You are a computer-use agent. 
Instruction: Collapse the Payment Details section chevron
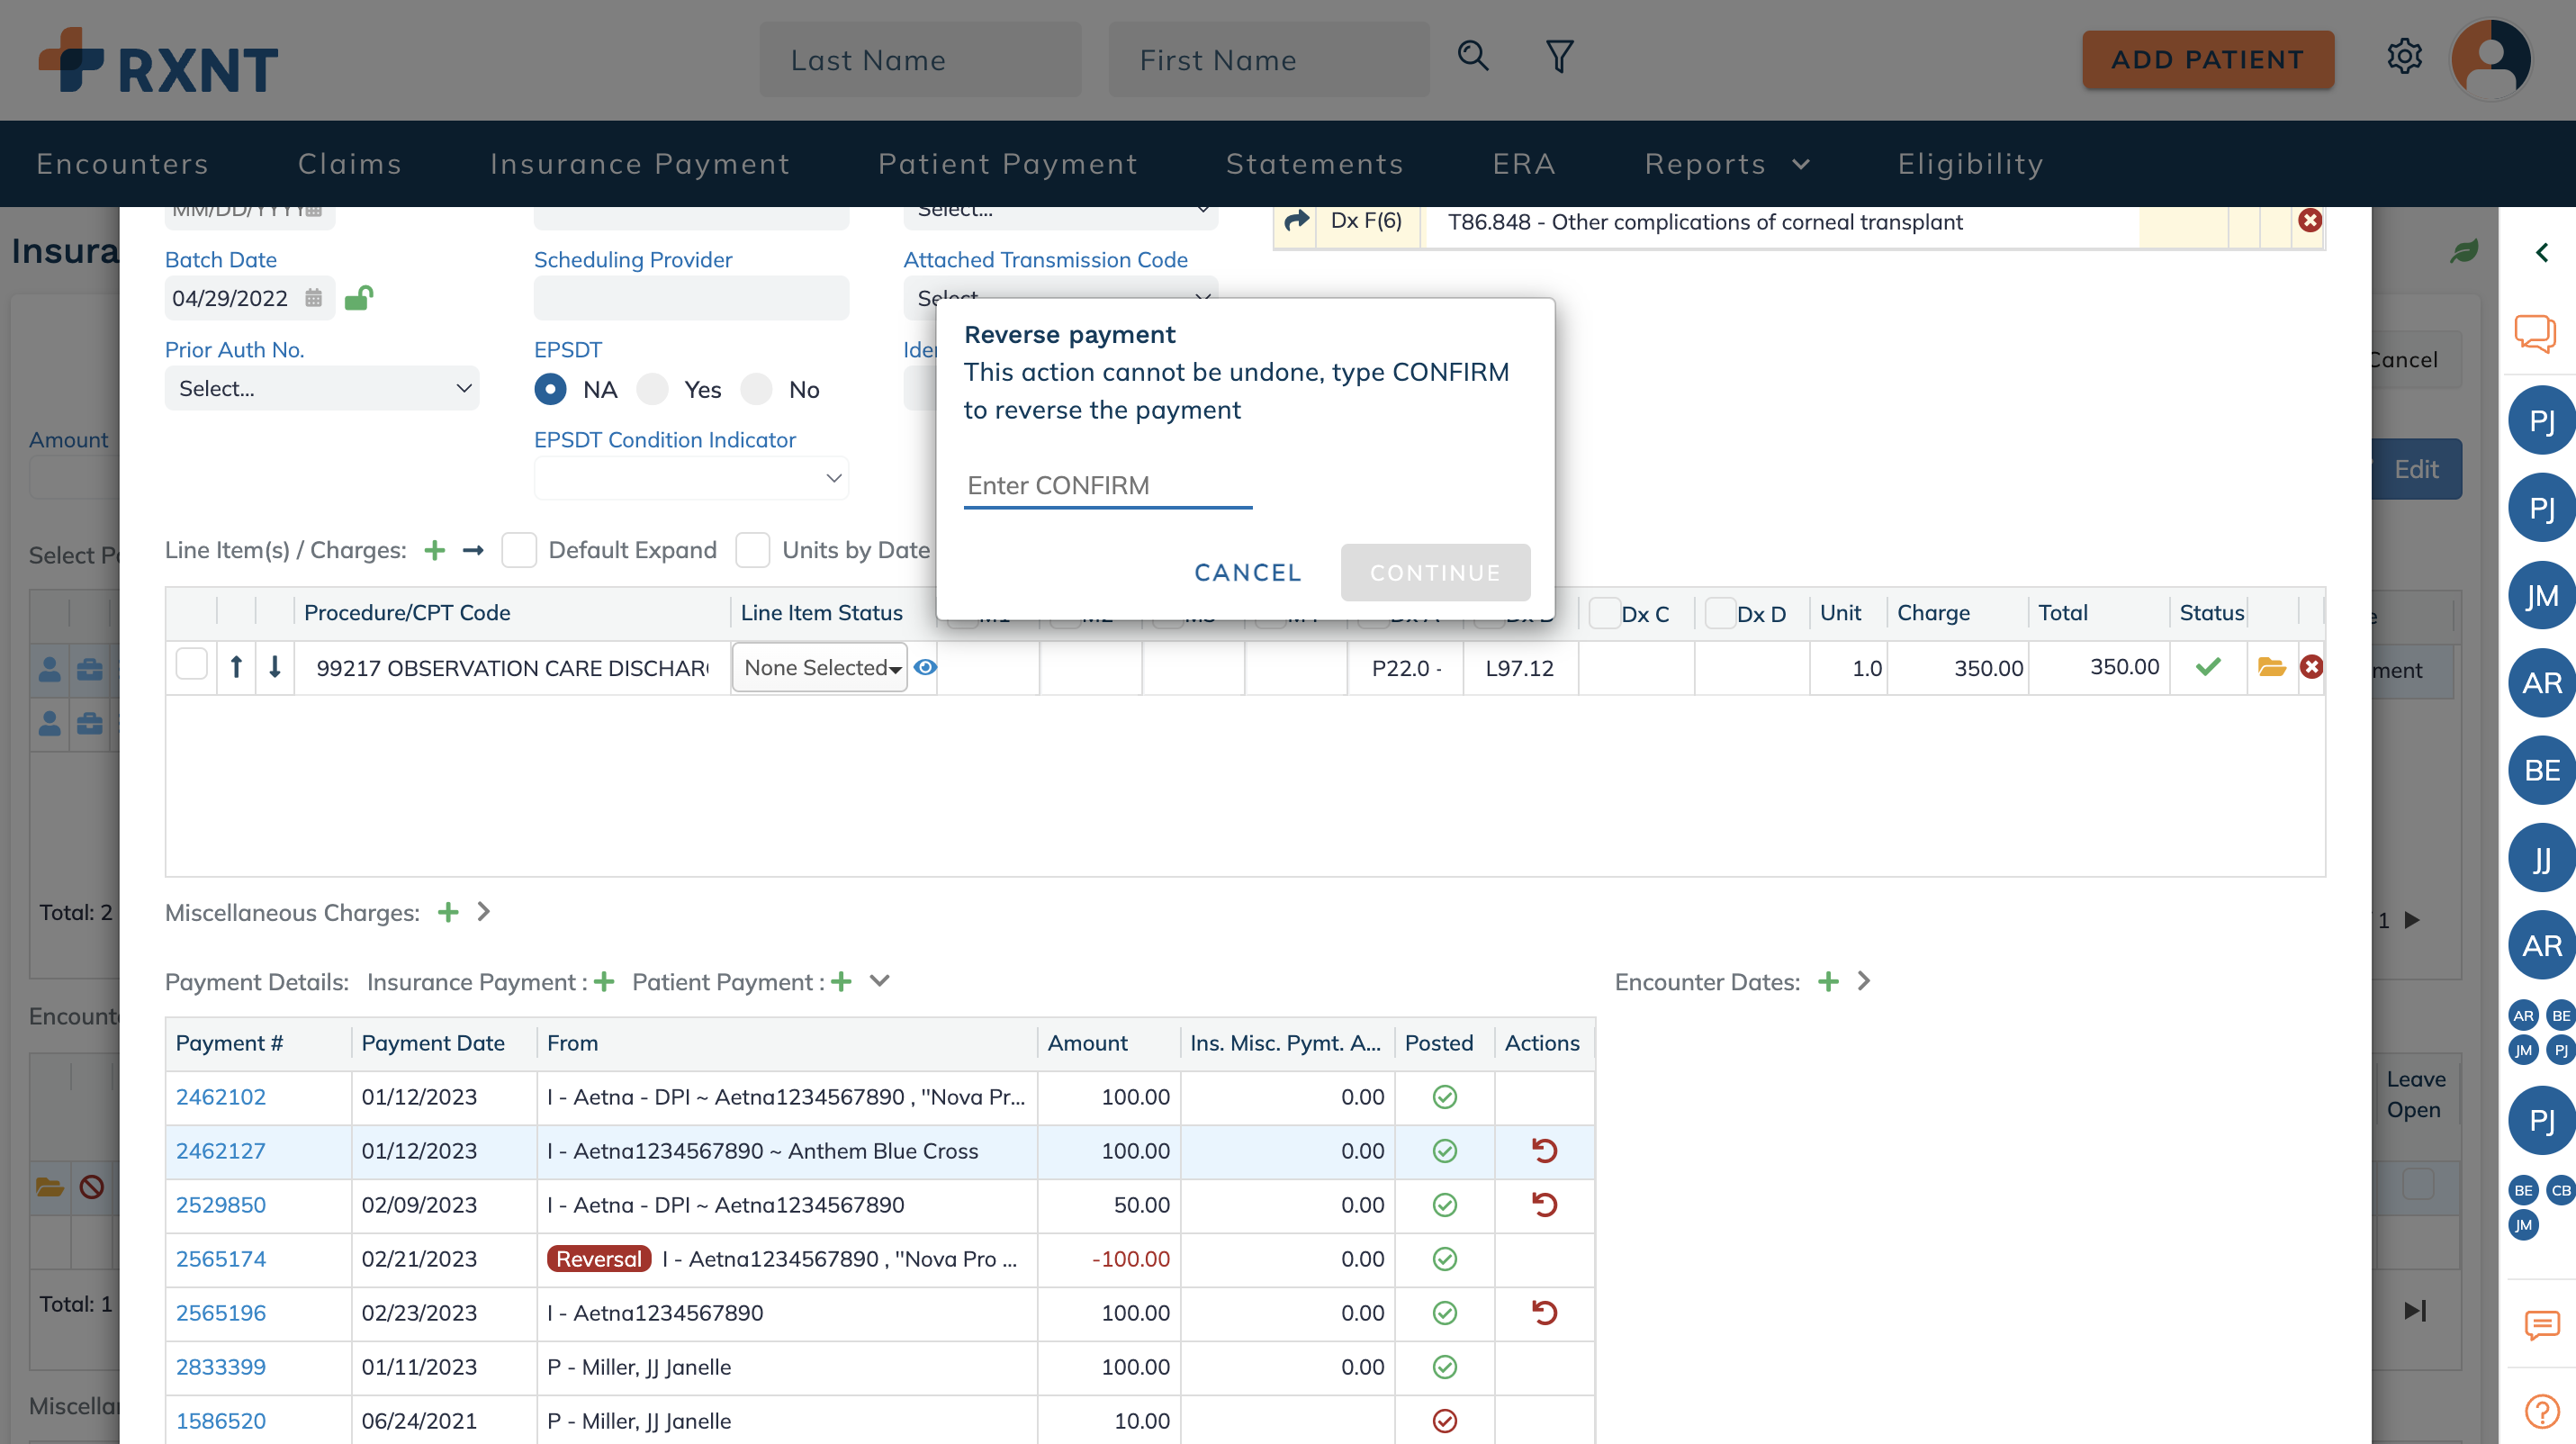pyautogui.click(x=879, y=981)
